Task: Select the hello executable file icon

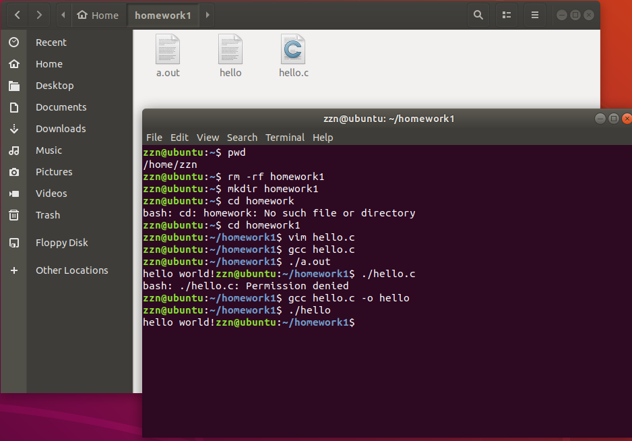Action: (230, 49)
